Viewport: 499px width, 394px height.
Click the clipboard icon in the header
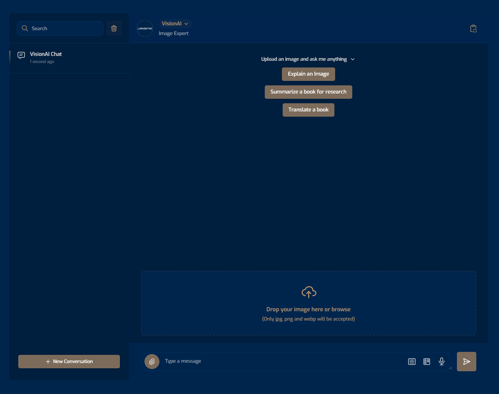(473, 29)
